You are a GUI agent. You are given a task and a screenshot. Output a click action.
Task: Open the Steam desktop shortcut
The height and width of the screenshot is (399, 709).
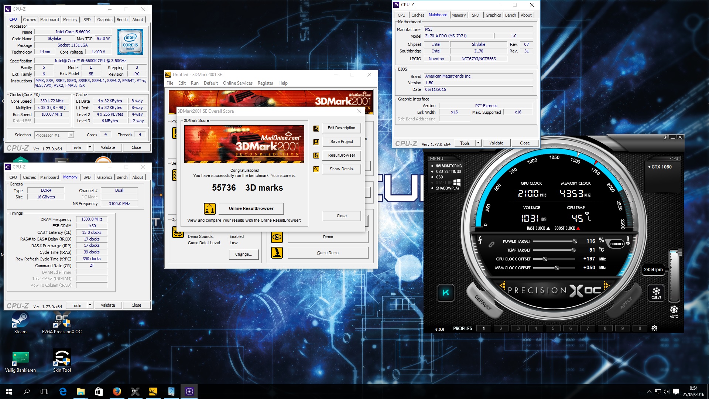pyautogui.click(x=20, y=323)
